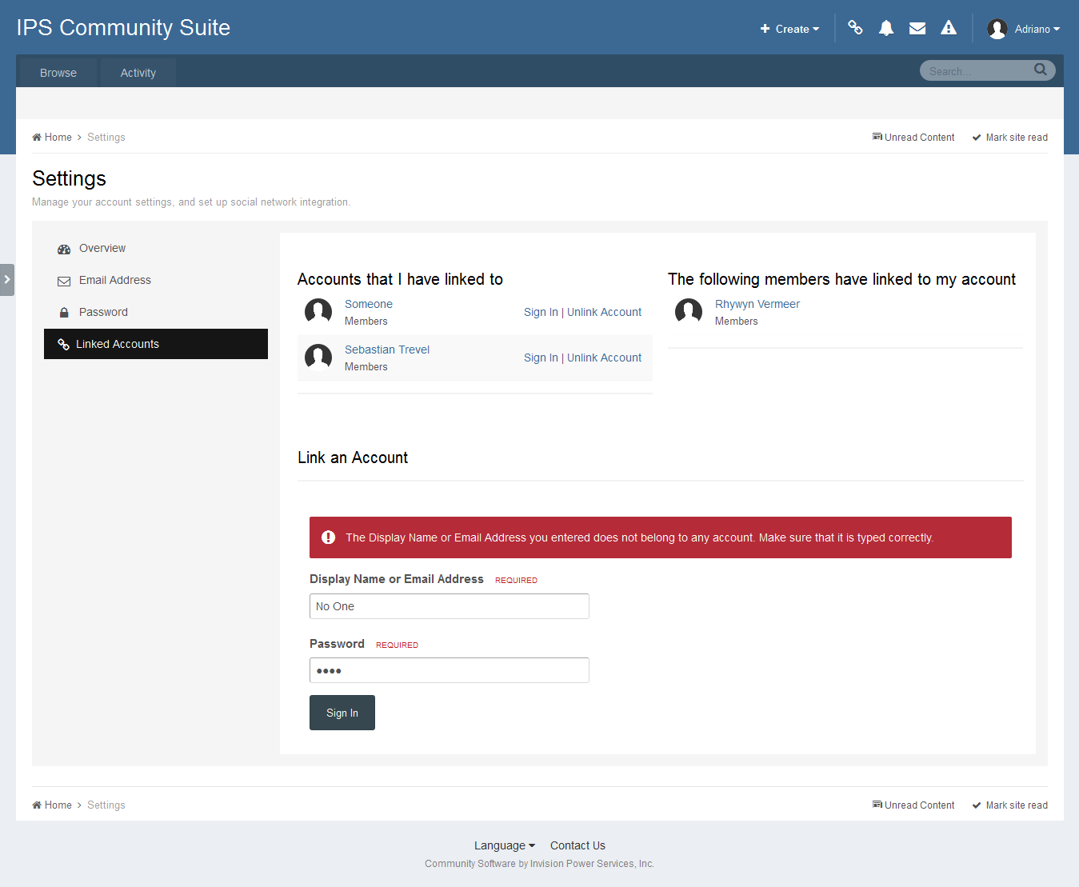The image size is (1079, 887).
Task: Open Someone's profile name link
Action: (x=369, y=304)
